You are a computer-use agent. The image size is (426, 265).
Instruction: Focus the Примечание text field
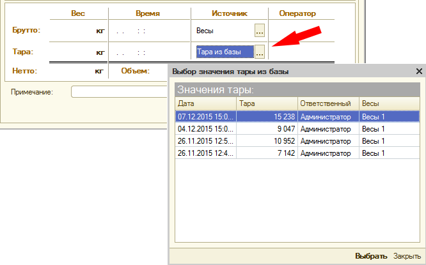point(118,92)
